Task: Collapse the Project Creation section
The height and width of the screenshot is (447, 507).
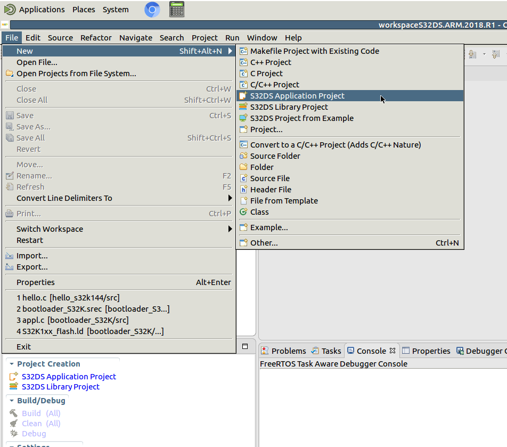Action: (x=12, y=364)
